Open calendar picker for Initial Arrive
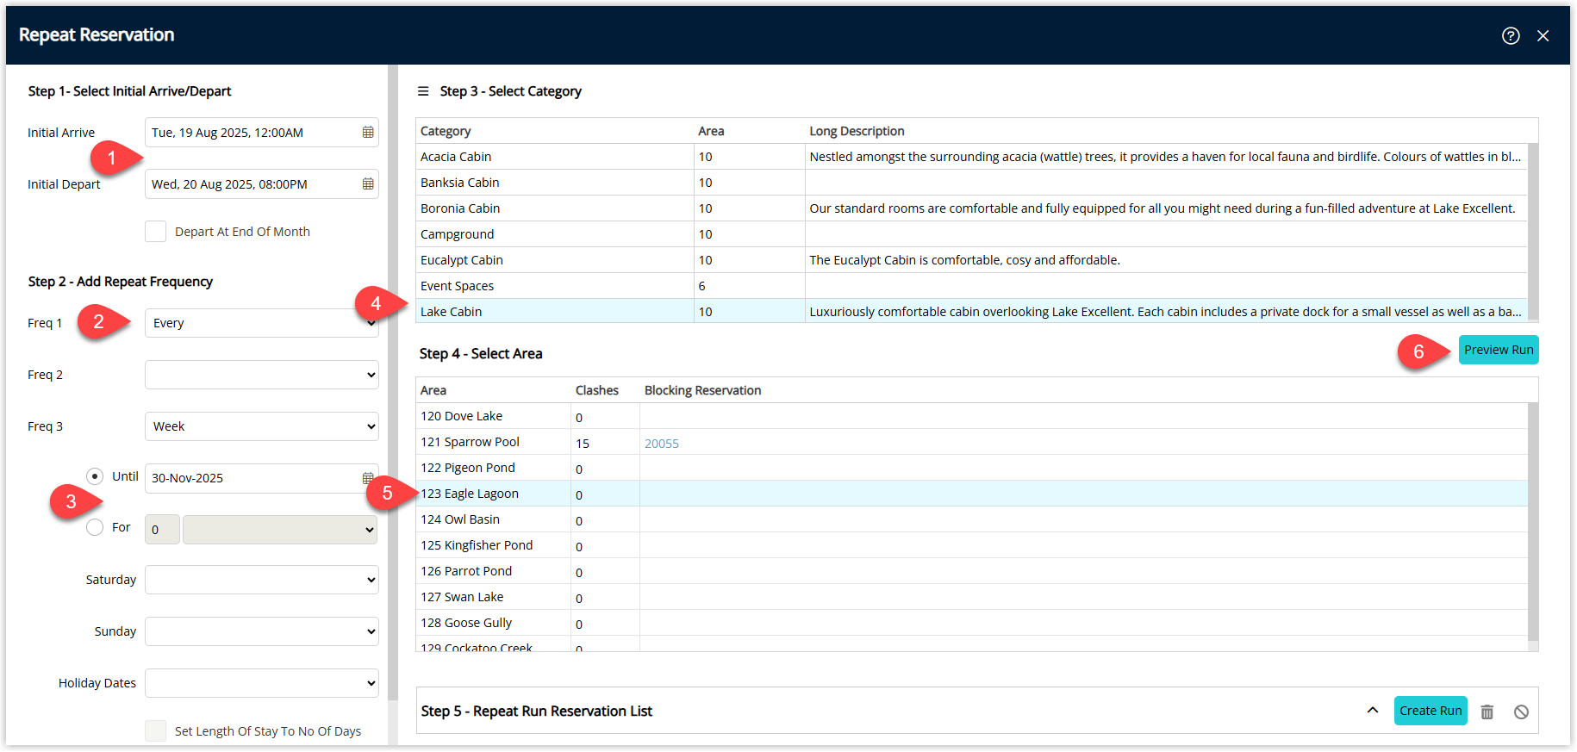This screenshot has width=1577, height=752. tap(368, 133)
